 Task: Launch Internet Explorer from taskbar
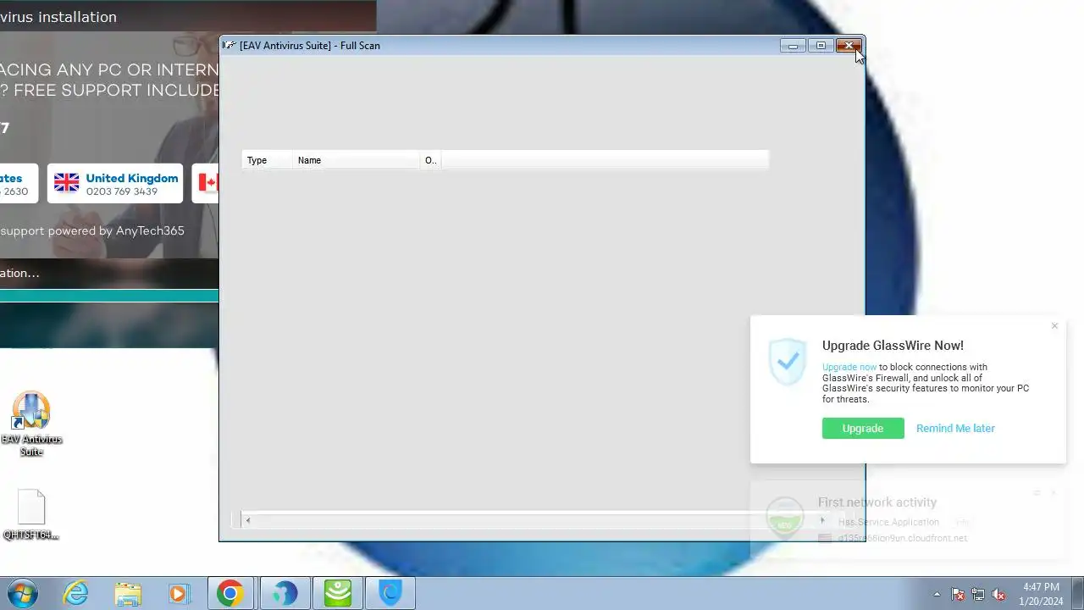(76, 594)
